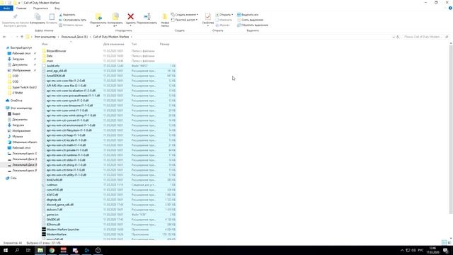Click the Properties checkmark icon
The image size is (453, 255).
point(207,17)
